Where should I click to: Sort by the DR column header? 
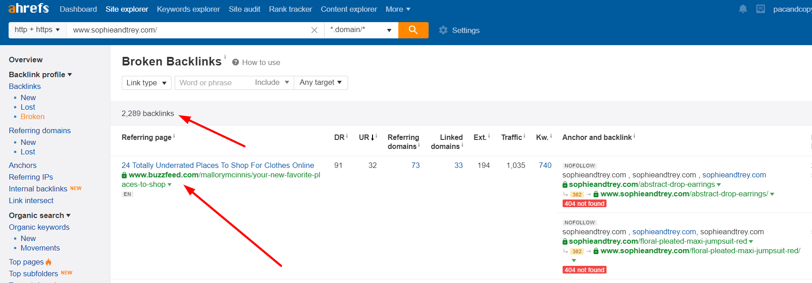click(339, 137)
